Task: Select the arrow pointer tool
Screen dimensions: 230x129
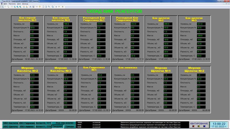Action: [x=3, y=7]
